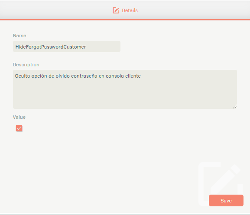Click the Value field label

coord(19,117)
